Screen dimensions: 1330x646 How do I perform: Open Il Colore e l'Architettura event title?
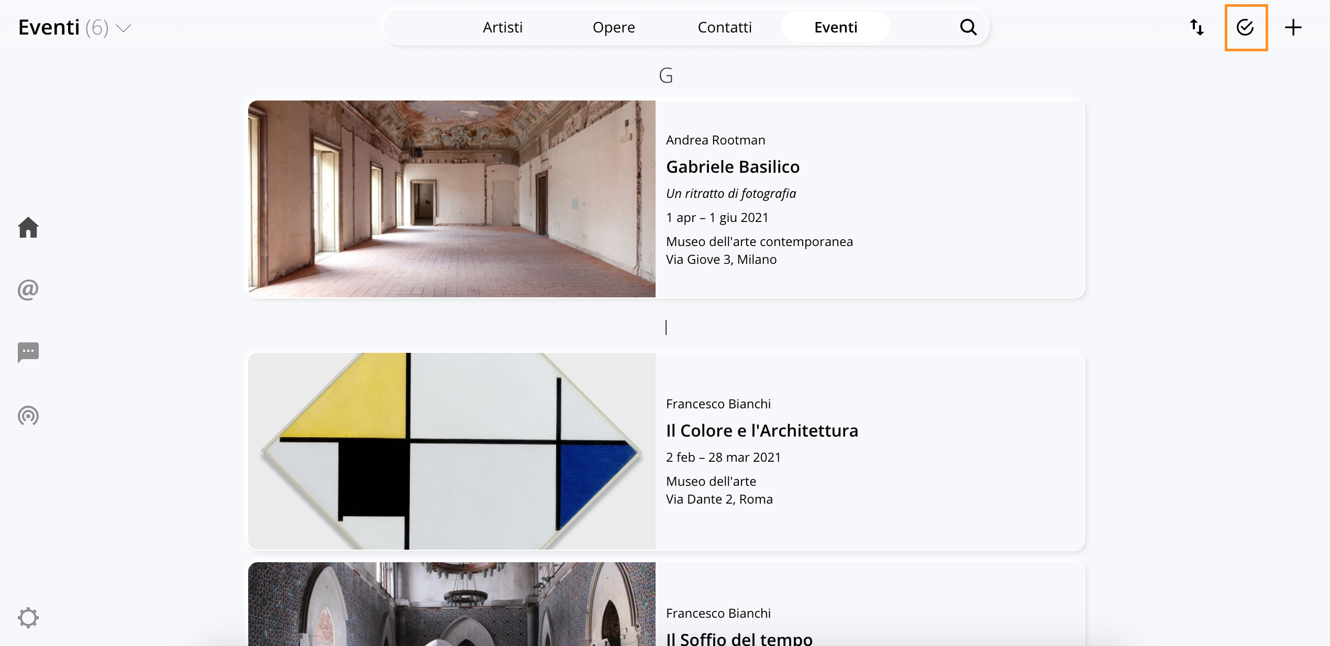pyautogui.click(x=762, y=431)
